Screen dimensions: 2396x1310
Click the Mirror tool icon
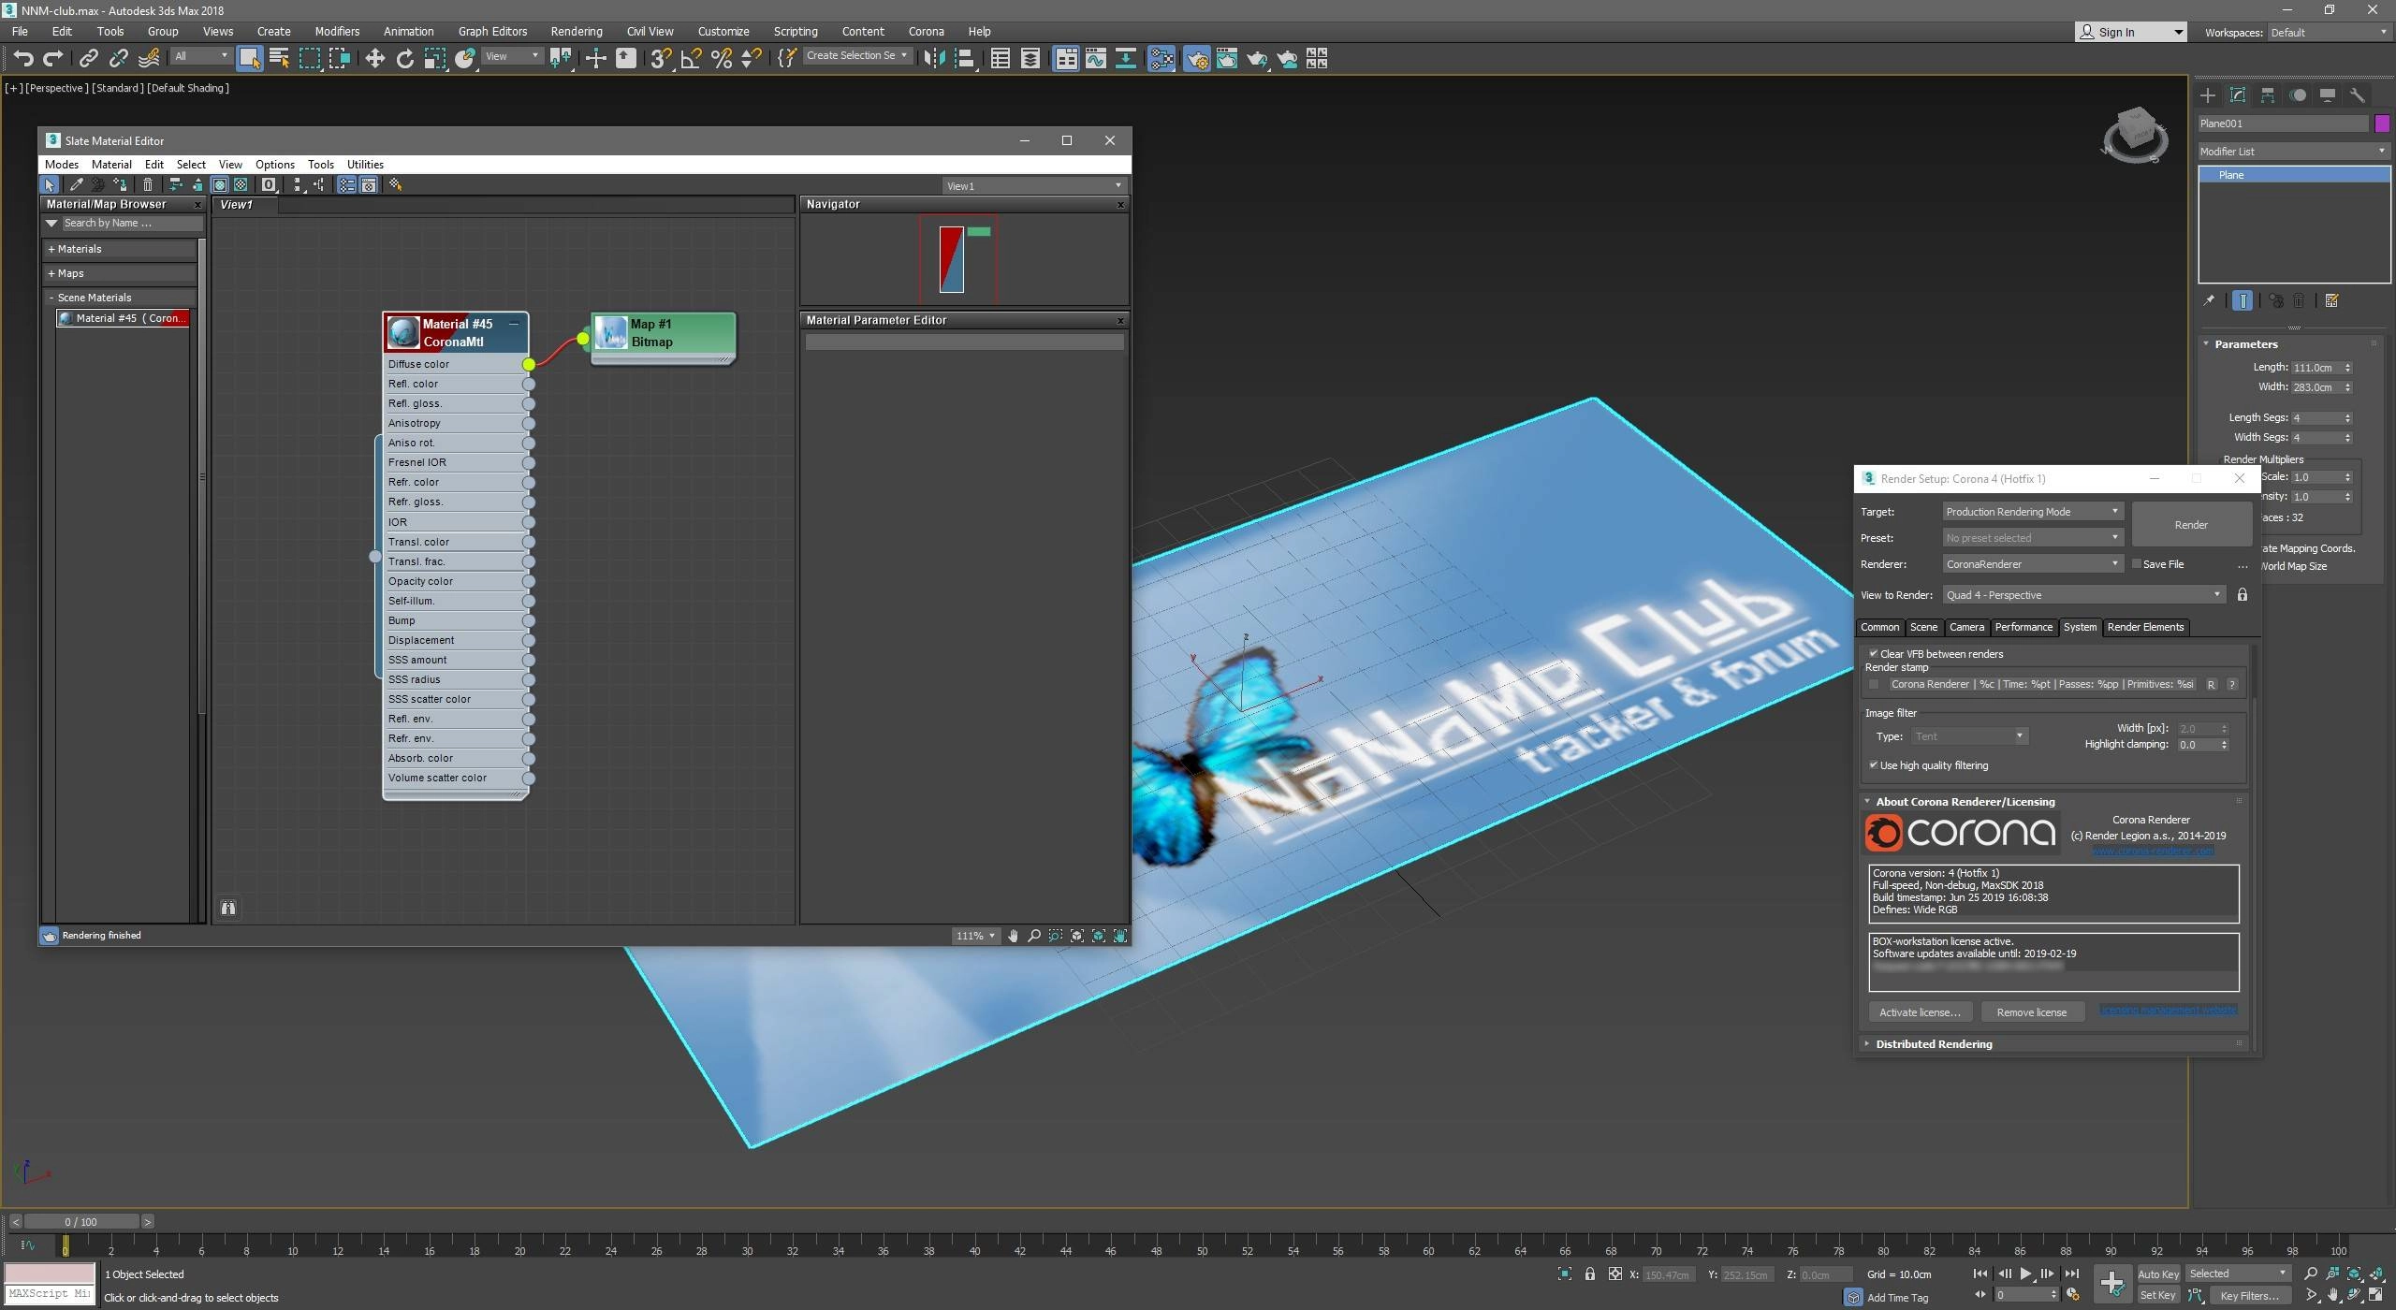tap(933, 59)
